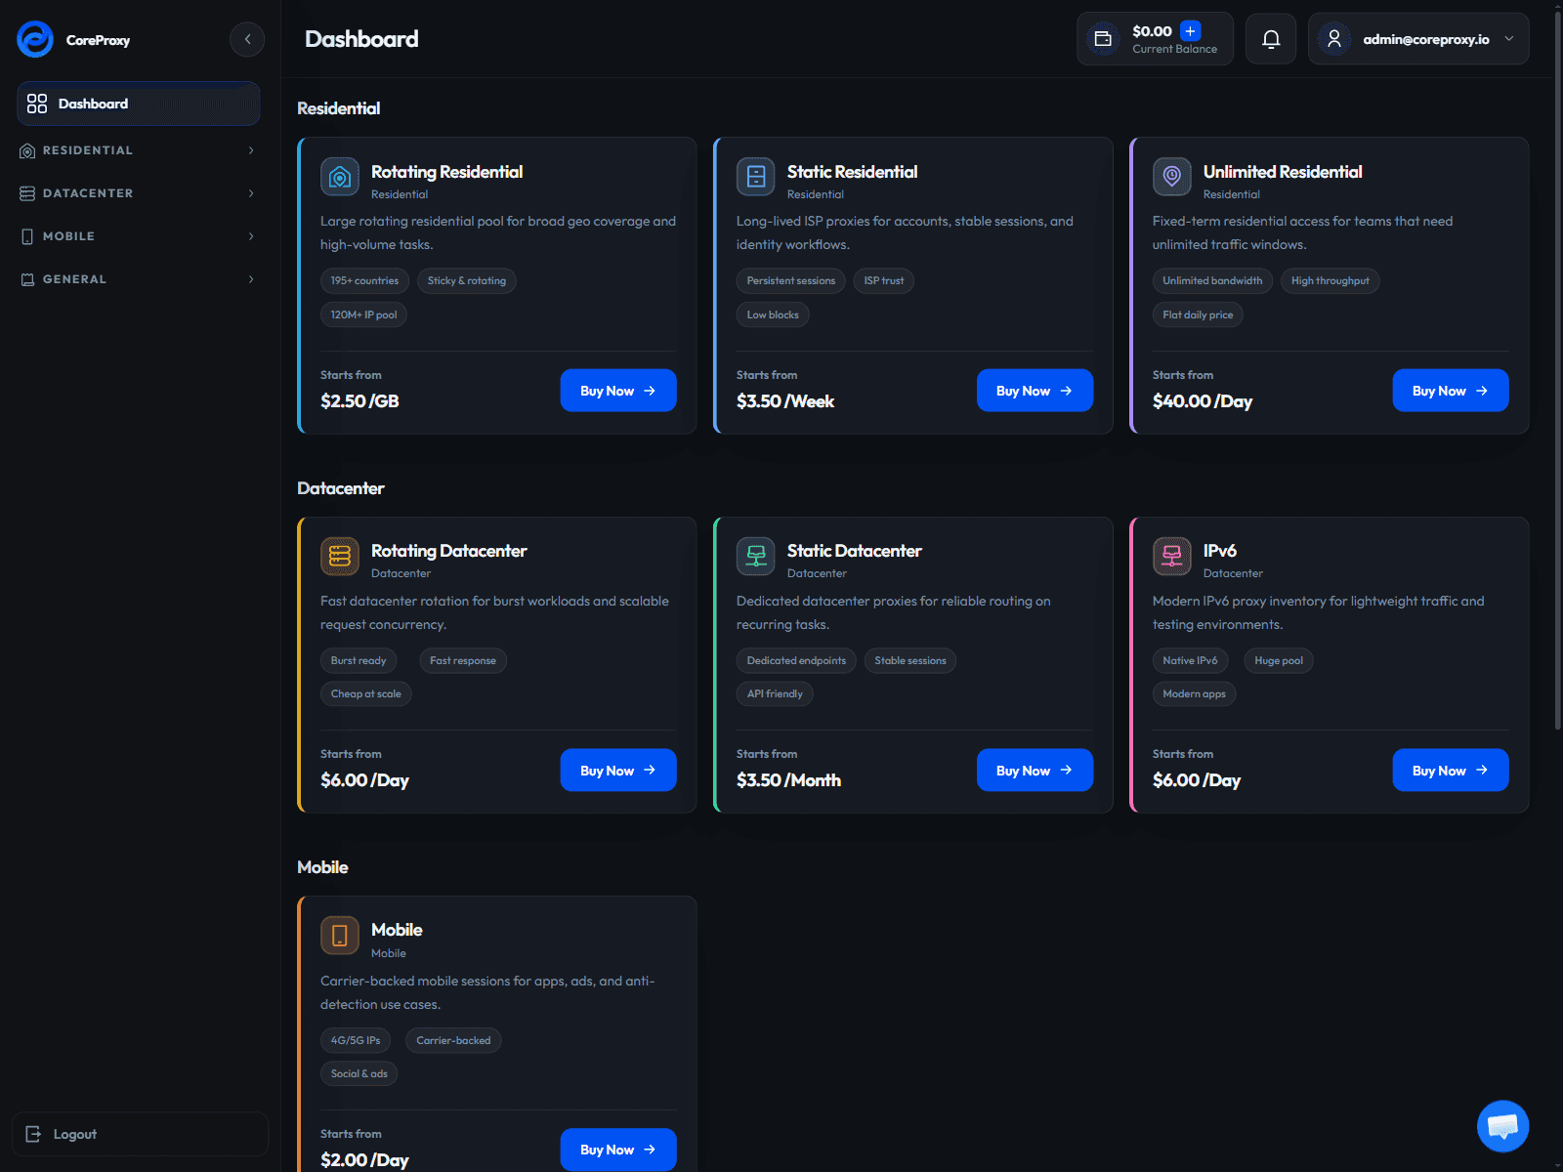
Task: Buy Now for Mobile plan
Action: click(618, 1150)
